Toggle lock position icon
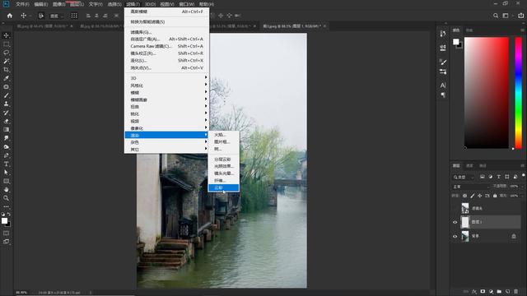527x296 pixels. (479, 196)
